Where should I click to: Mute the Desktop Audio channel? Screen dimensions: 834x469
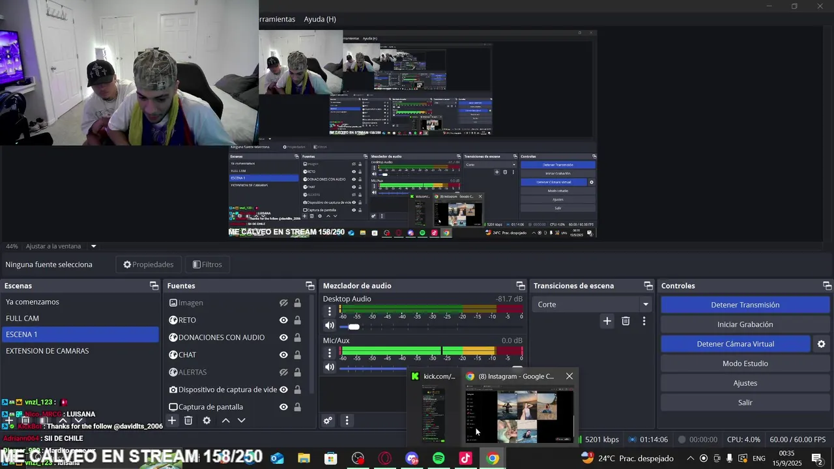point(330,326)
